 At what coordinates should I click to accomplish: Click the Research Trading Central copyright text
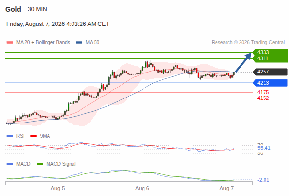pyautogui.click(x=248, y=43)
